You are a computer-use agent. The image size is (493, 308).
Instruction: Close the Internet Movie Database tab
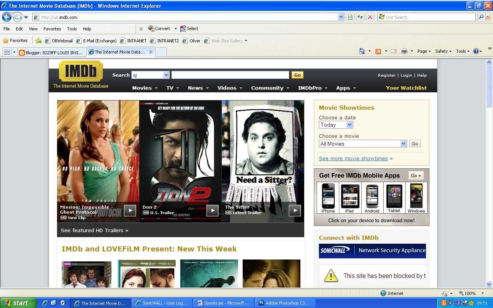[151, 52]
